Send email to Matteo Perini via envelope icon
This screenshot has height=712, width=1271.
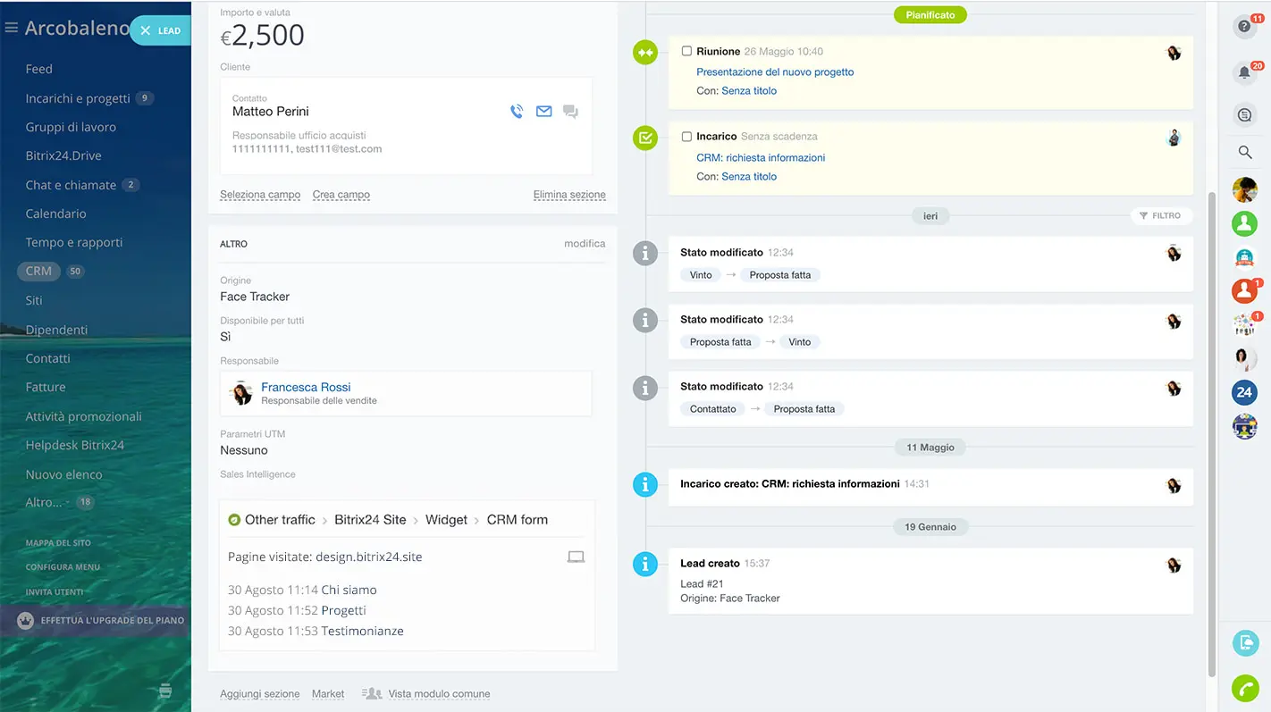pyautogui.click(x=543, y=112)
